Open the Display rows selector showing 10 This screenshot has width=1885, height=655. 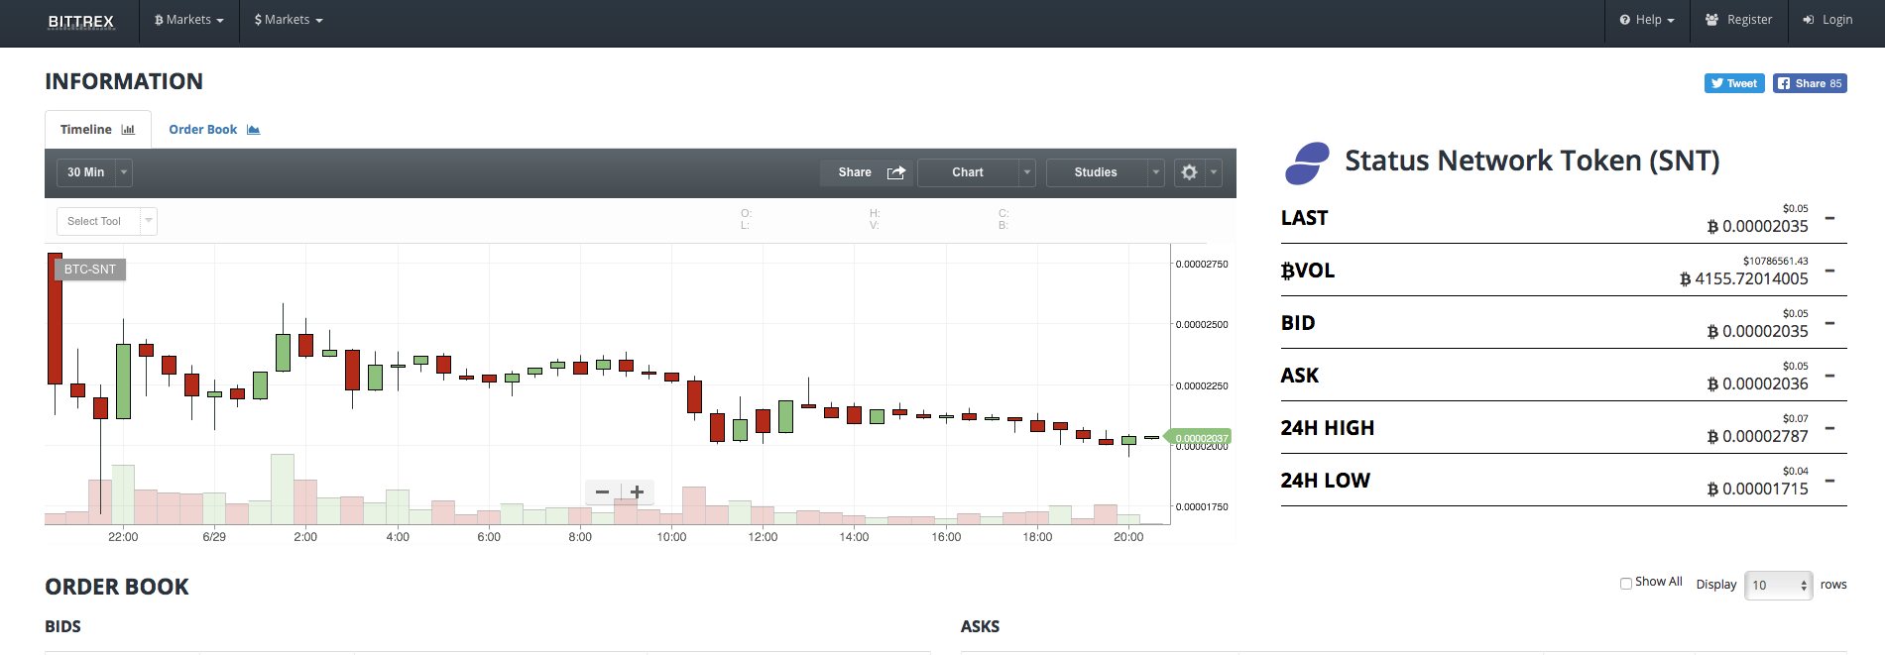point(1779,585)
